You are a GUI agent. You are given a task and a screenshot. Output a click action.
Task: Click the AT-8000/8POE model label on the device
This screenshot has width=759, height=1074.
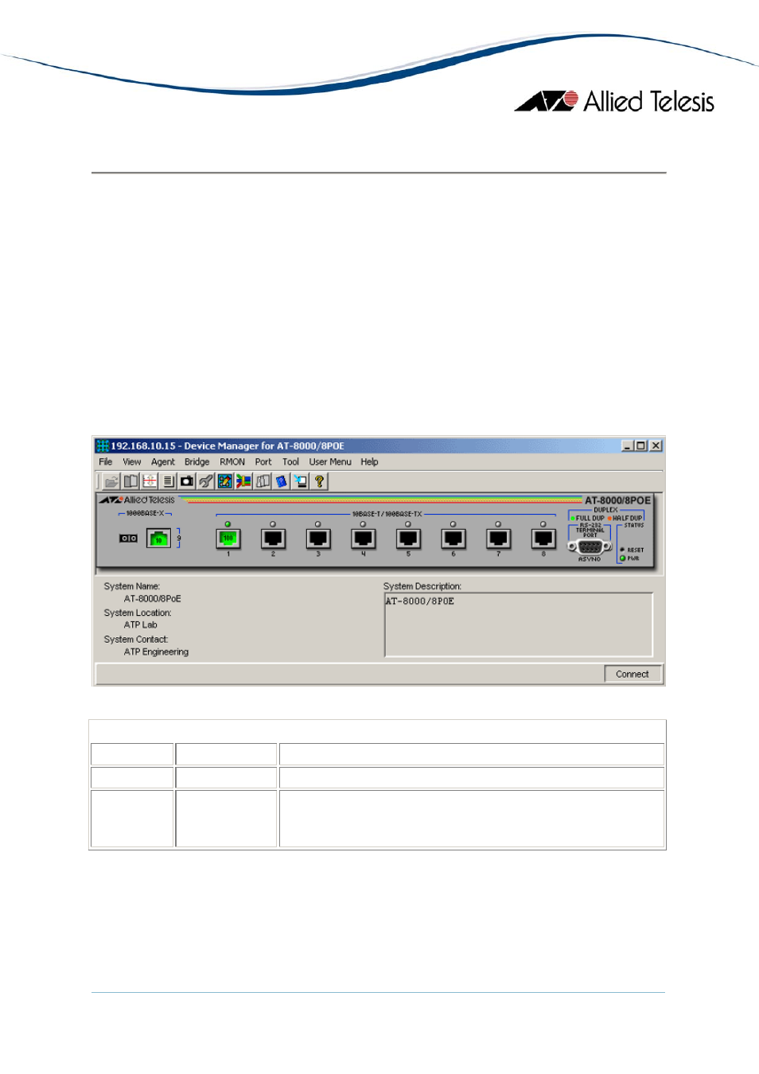(618, 500)
